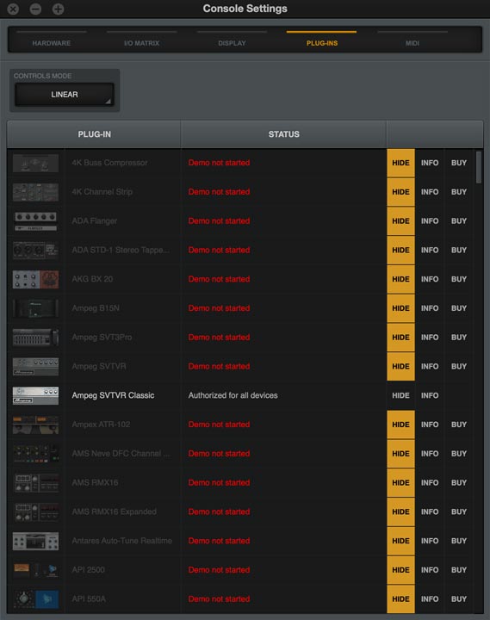The height and width of the screenshot is (620, 490).
Task: Click the PLUG-IN column header
Action: point(94,134)
